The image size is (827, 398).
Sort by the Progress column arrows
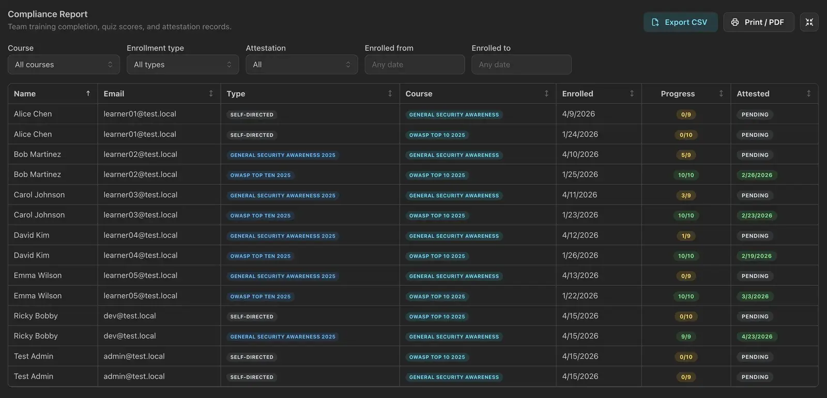pyautogui.click(x=721, y=93)
